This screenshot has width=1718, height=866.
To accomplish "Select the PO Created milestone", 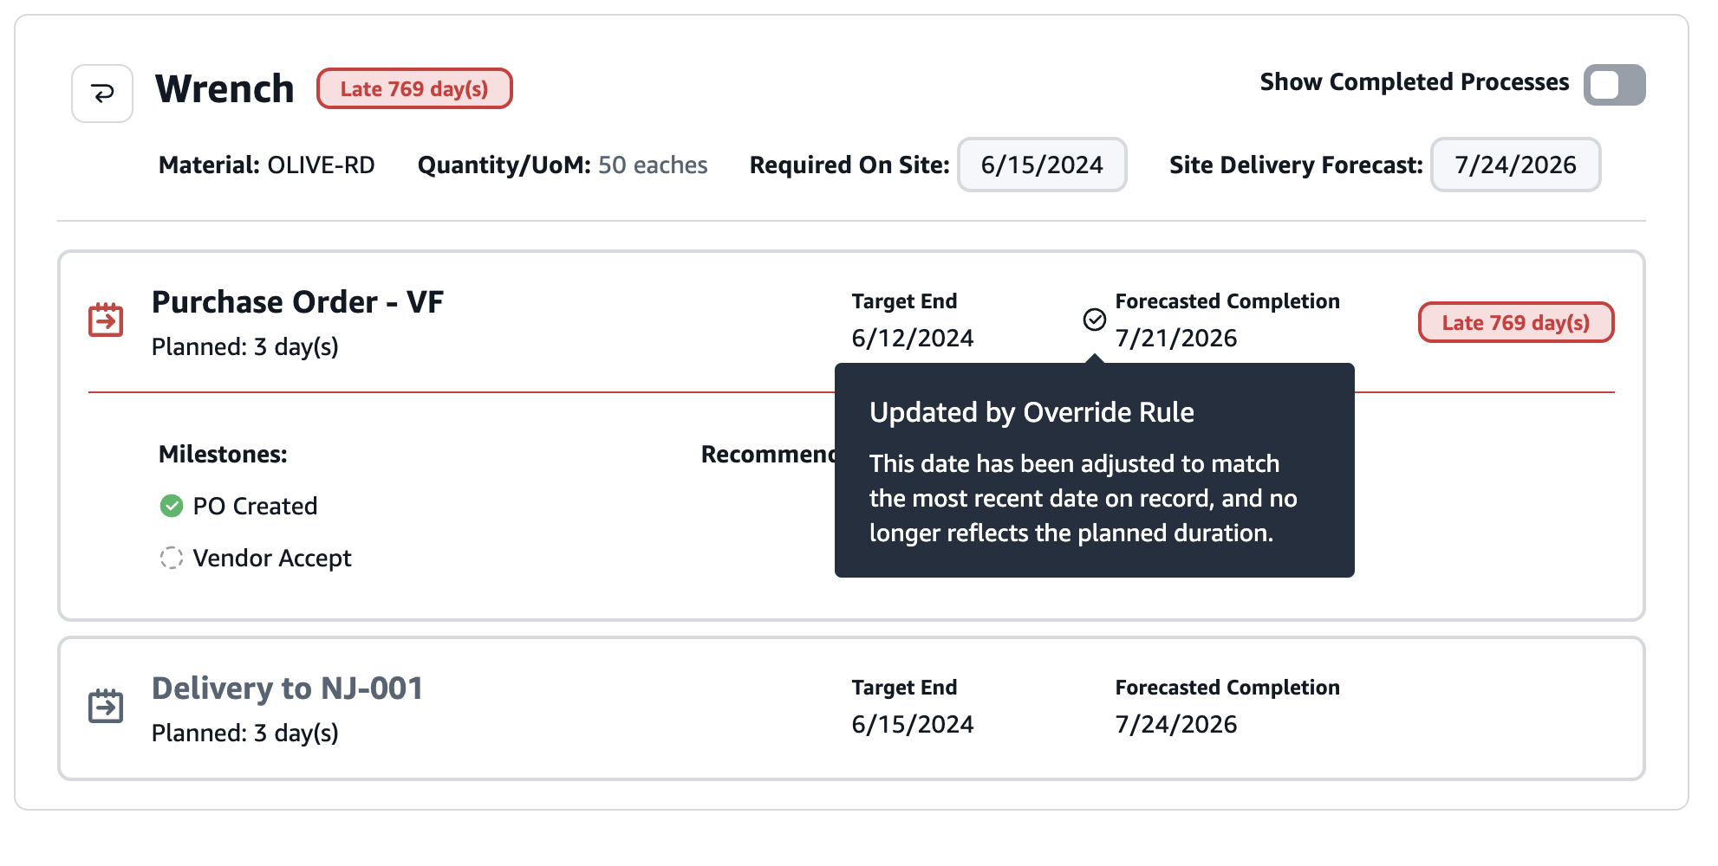I will pos(255,506).
